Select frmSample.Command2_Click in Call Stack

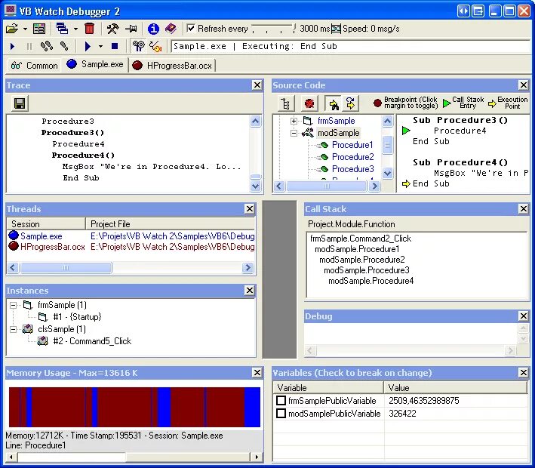tap(361, 239)
